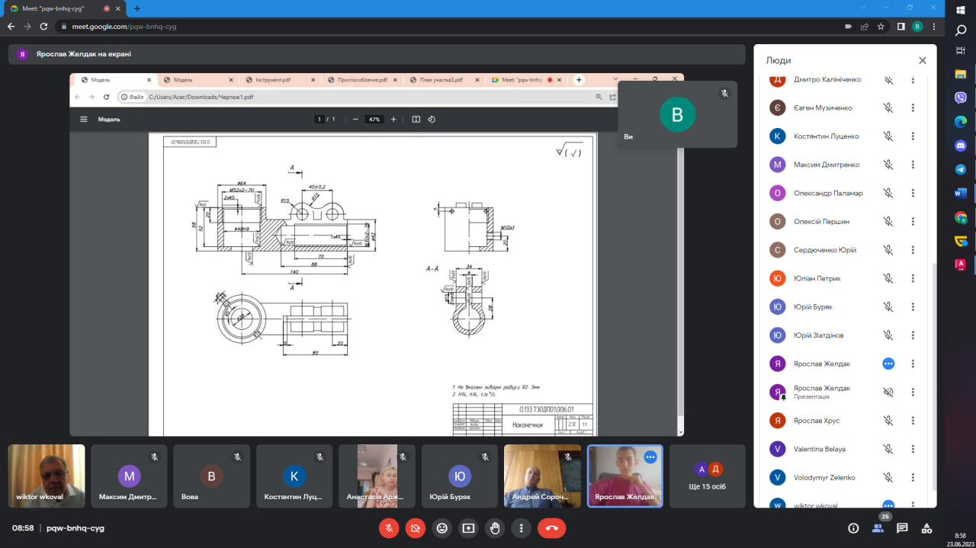Viewport: 976px width, 548px height.
Task: Select Ярослав Желдак Презентація entry
Action: point(845,392)
